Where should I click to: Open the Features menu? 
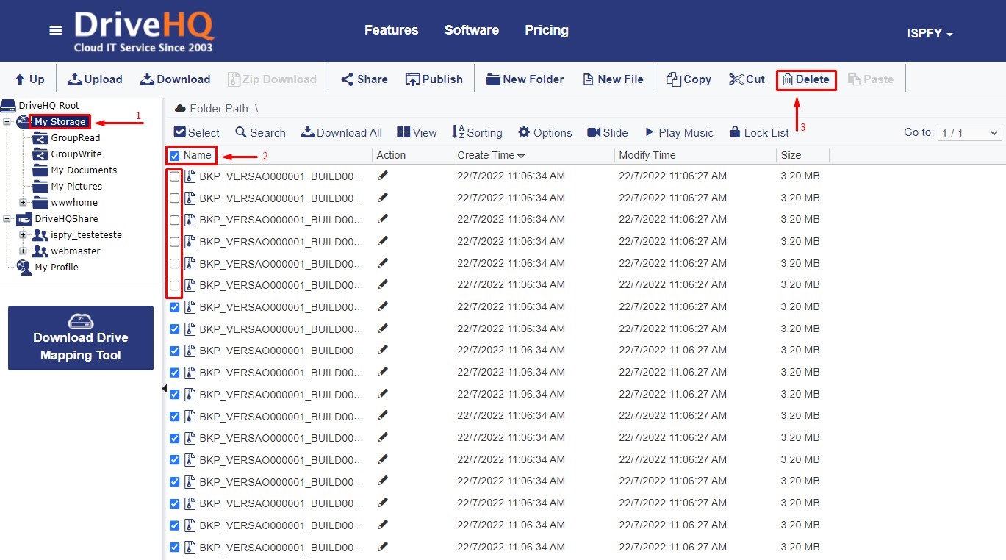(x=392, y=30)
